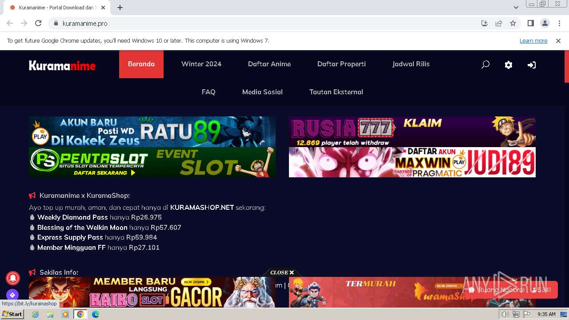View site information padlock icon

click(x=56, y=23)
